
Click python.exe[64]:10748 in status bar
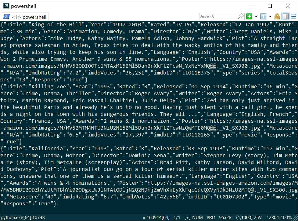[23, 217]
